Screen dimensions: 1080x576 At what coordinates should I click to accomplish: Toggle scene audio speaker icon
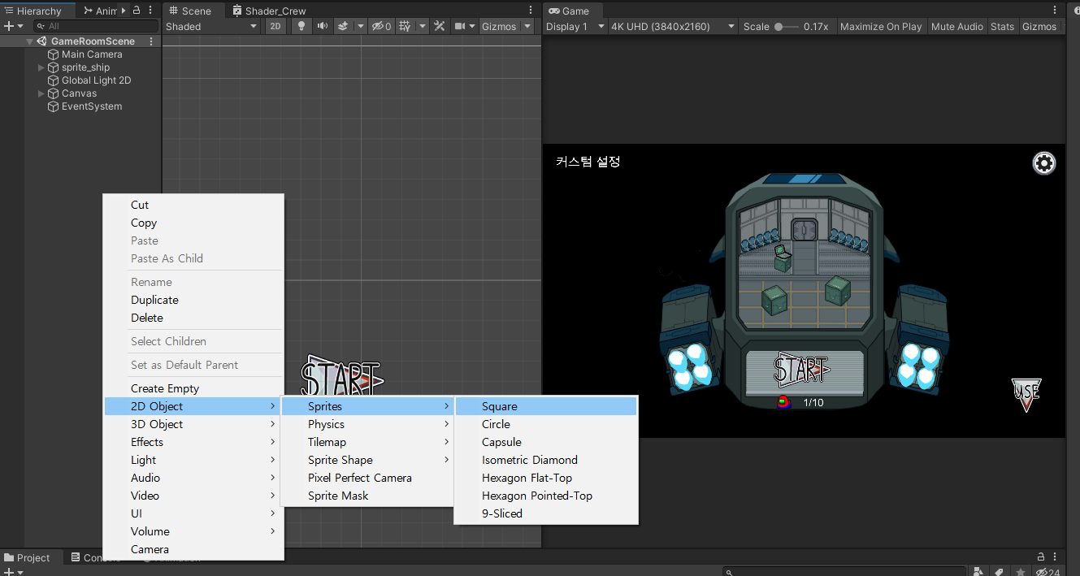pyautogui.click(x=323, y=26)
